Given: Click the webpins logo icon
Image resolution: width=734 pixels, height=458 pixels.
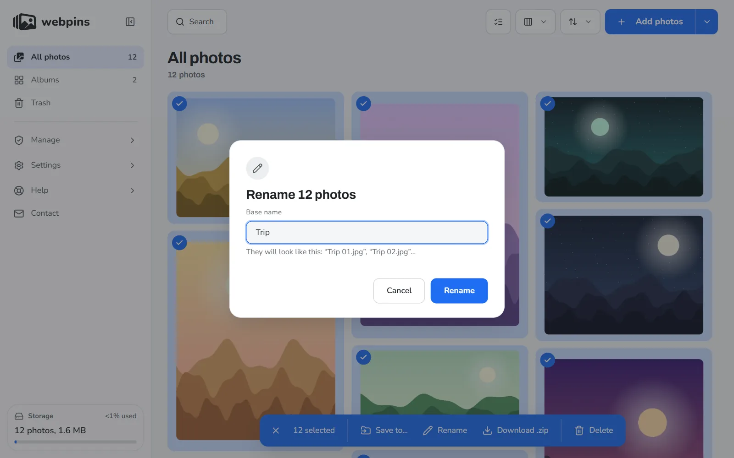Looking at the screenshot, I should (x=24, y=22).
